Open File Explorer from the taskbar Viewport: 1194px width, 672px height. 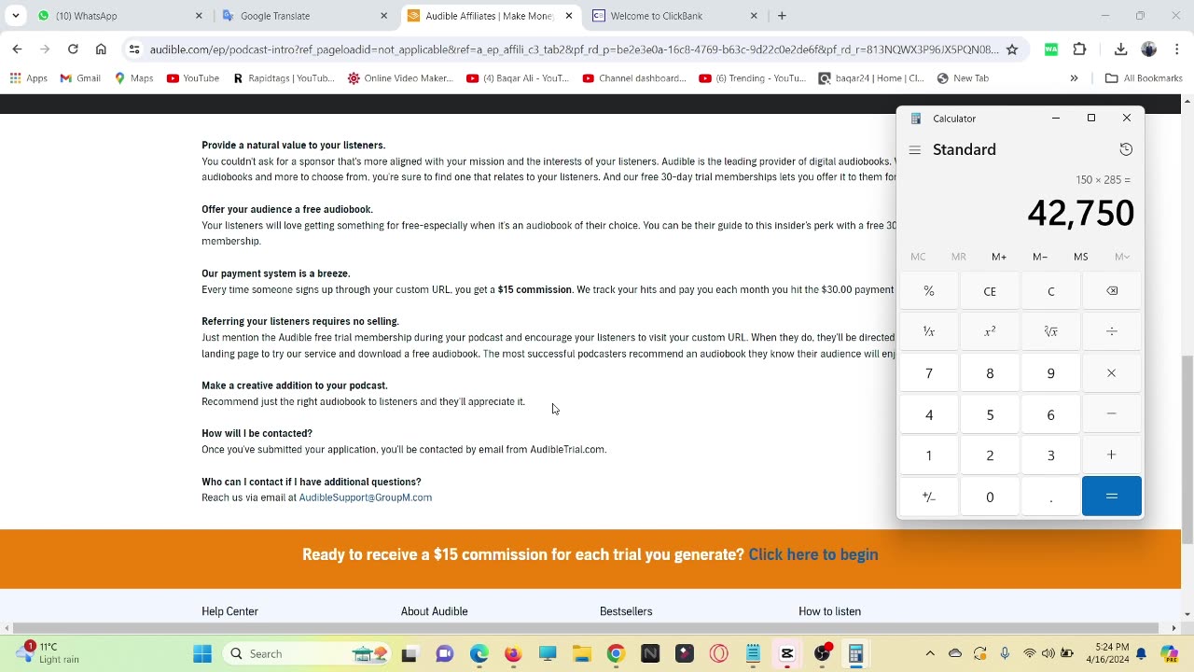point(581,653)
